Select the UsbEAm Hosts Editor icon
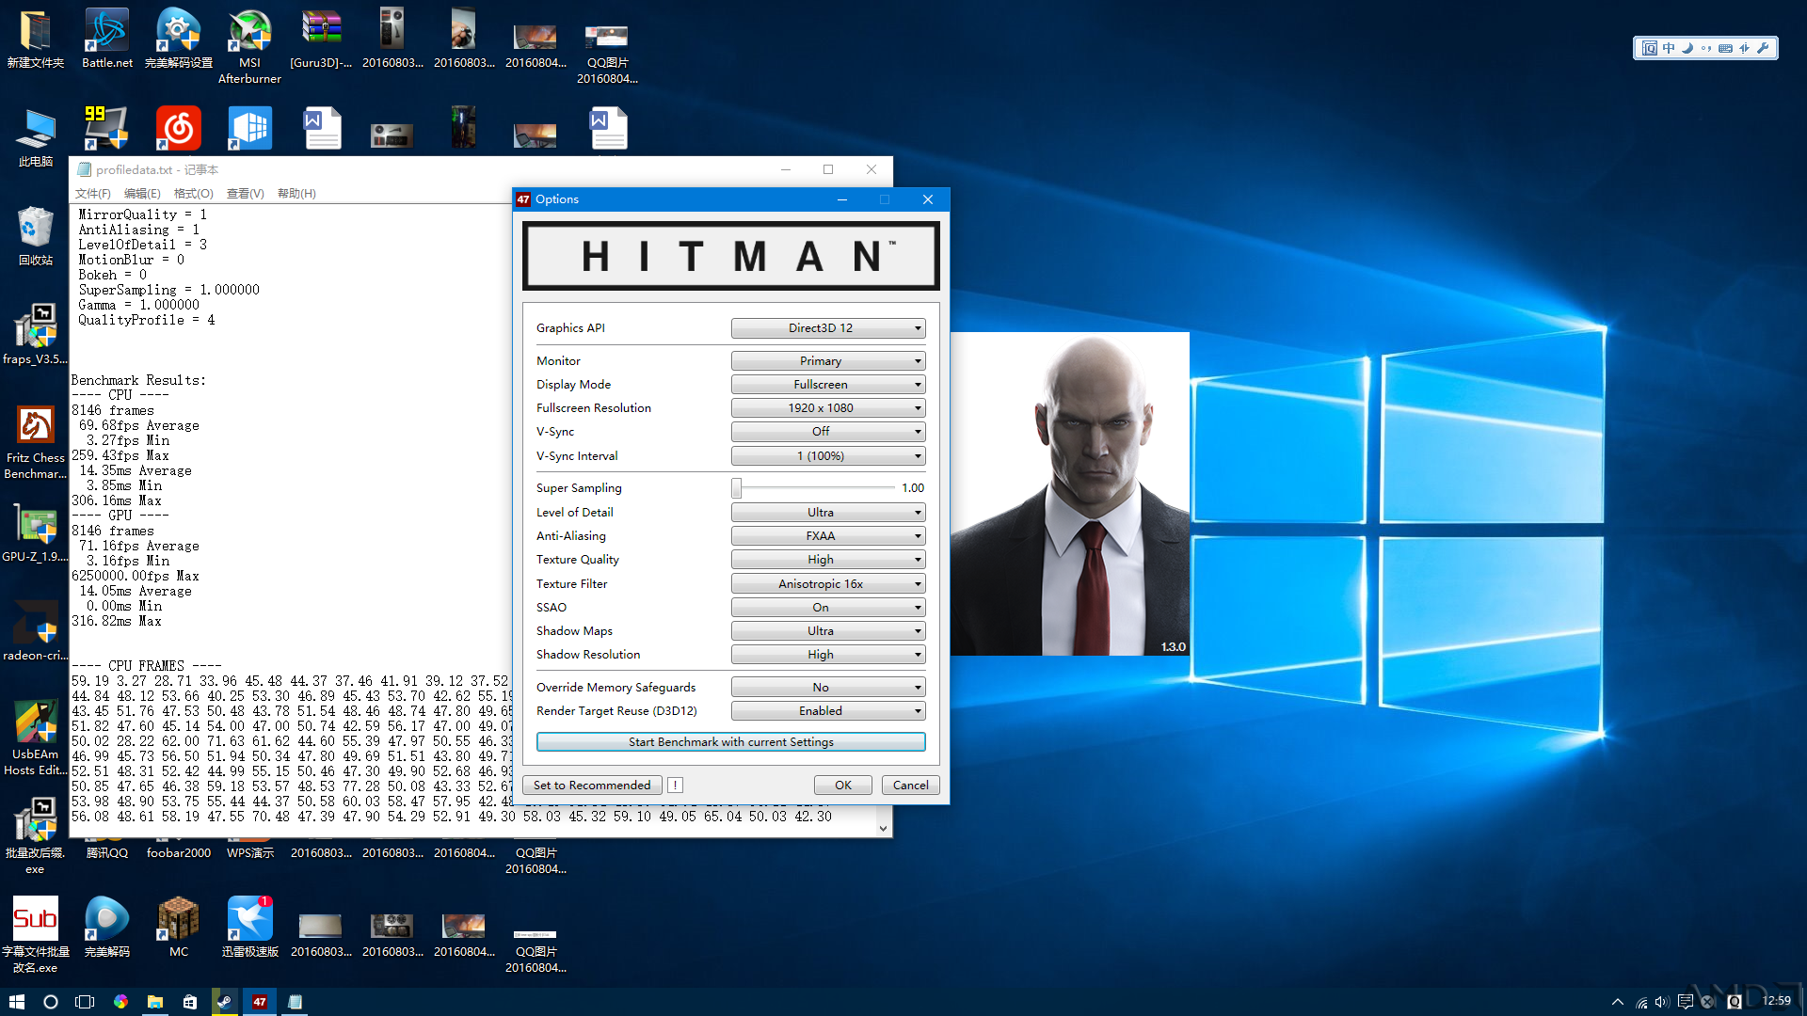The height and width of the screenshot is (1016, 1807). (x=36, y=738)
